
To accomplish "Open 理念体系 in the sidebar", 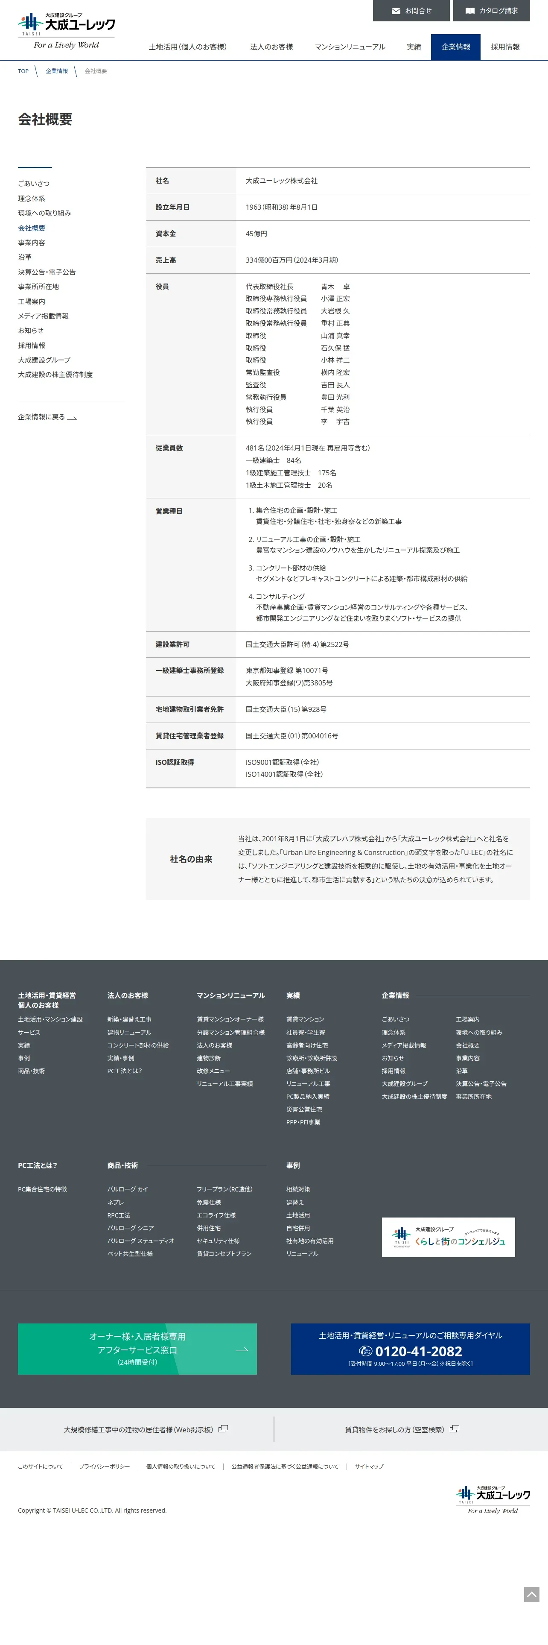I will click(31, 199).
